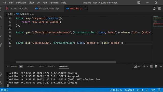Open the Explorer activity bar icon
This screenshot has width=163, height=92.
1,9
